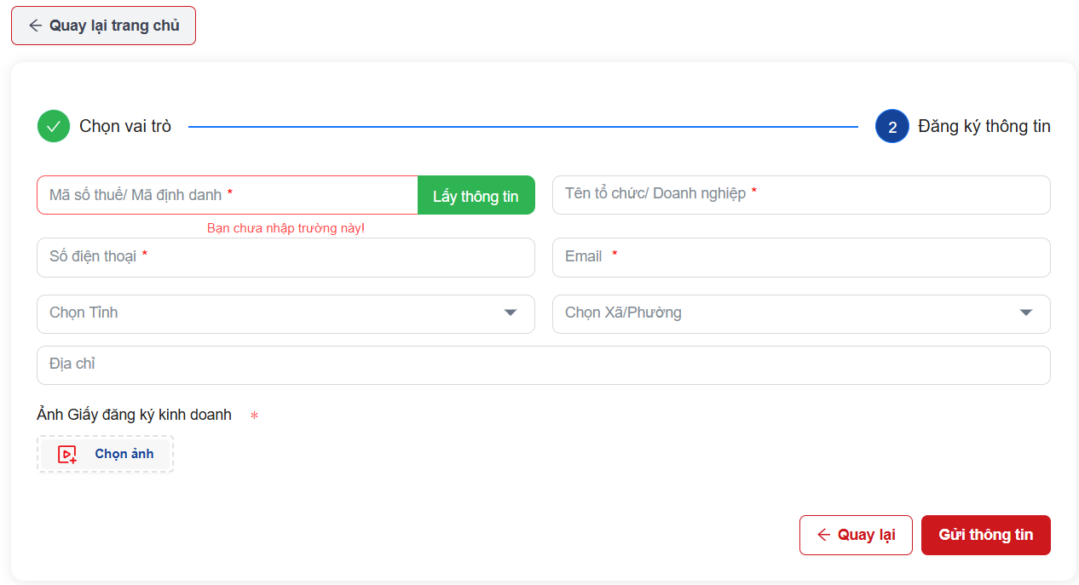Click into the Email input field

point(800,257)
